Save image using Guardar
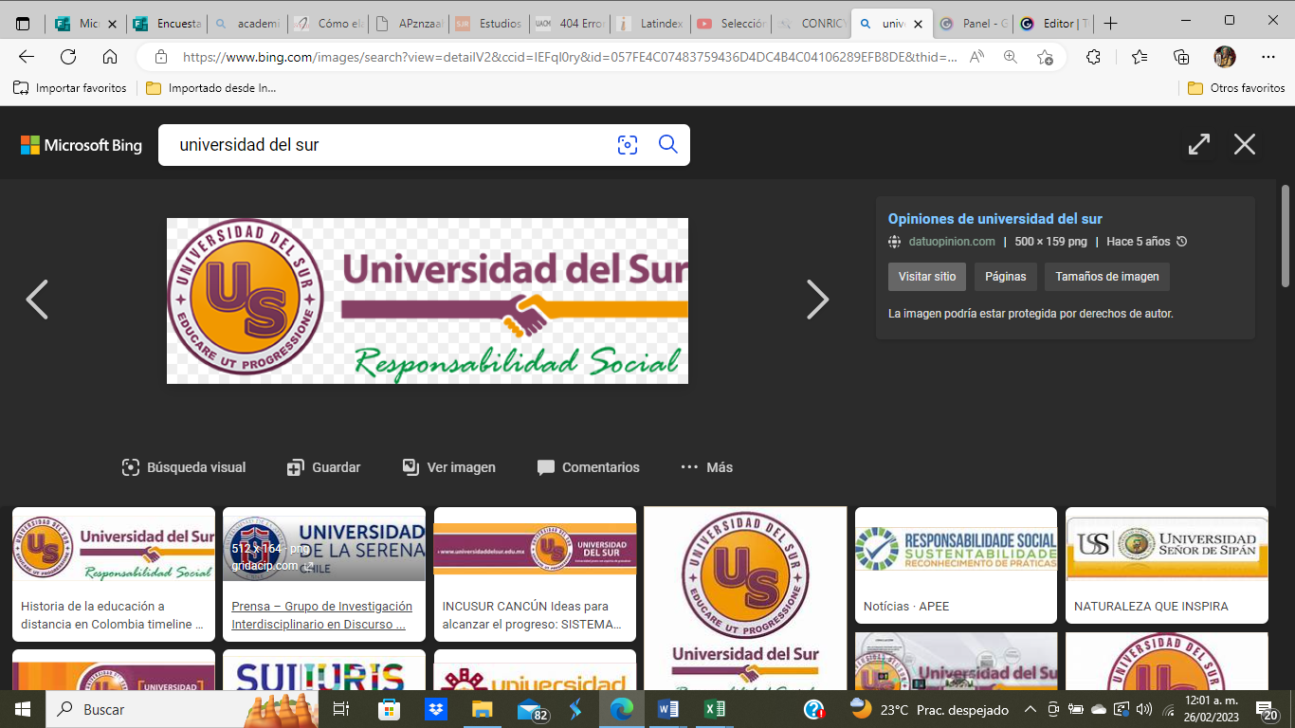Viewport: 1295px width, 728px height. coord(324,467)
